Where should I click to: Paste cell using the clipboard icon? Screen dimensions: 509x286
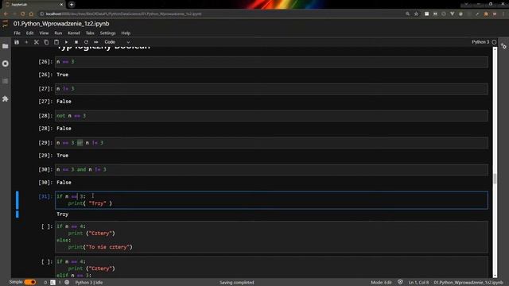point(56,42)
